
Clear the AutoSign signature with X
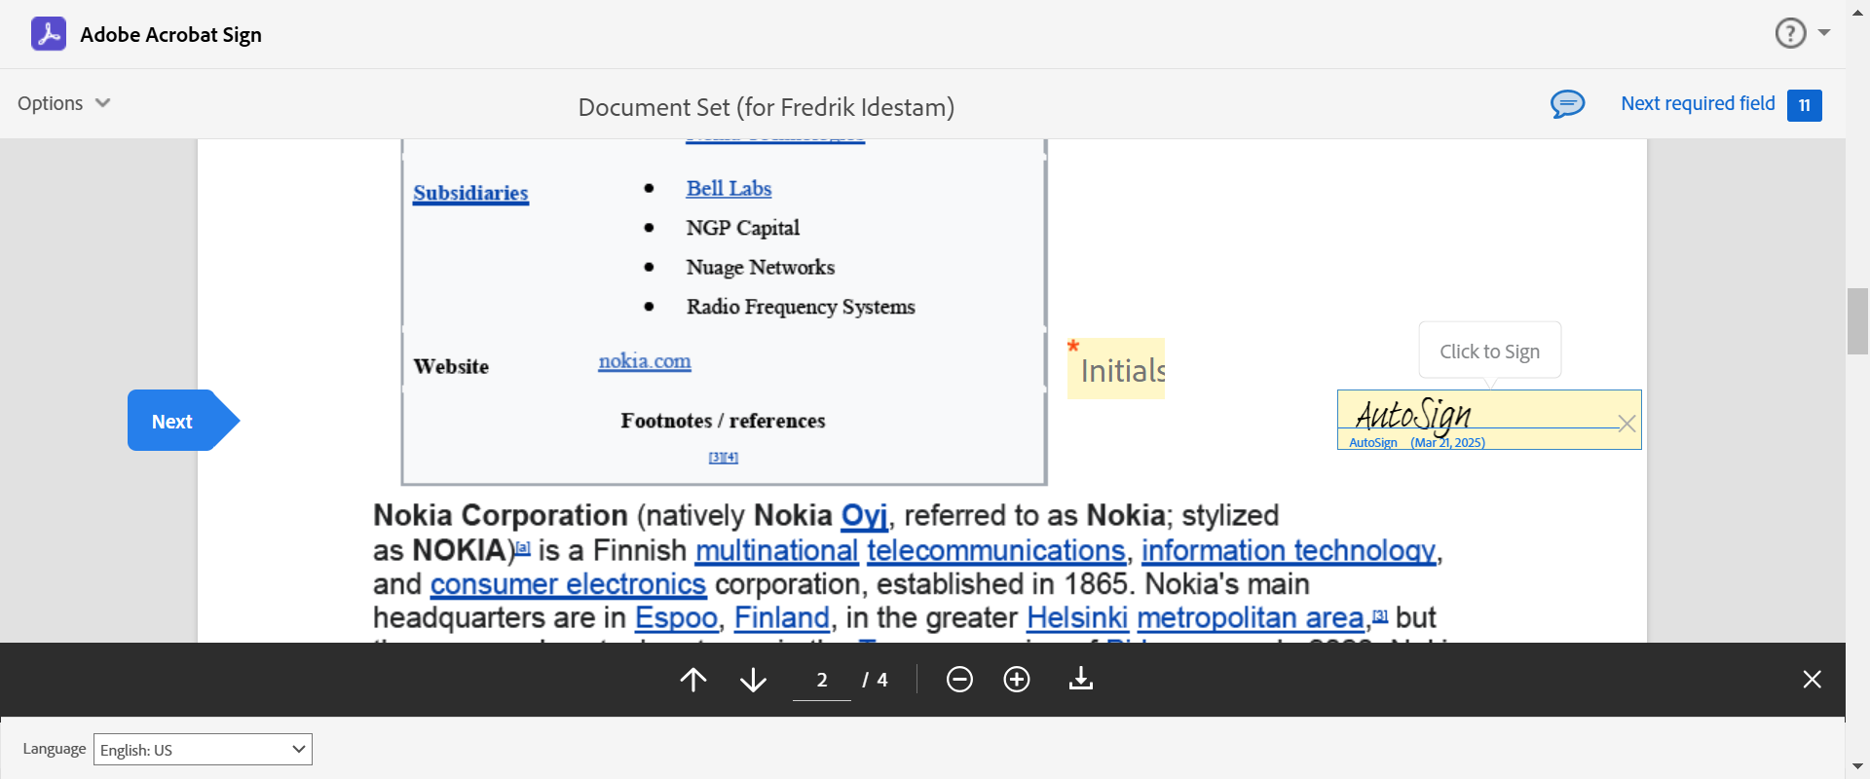tap(1627, 424)
